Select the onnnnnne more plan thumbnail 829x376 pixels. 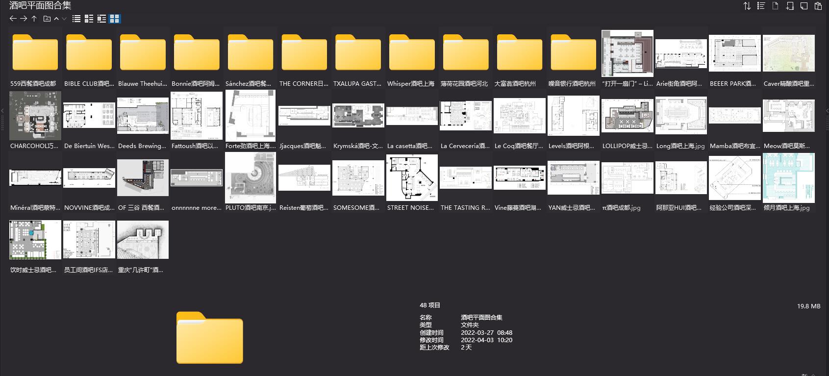[197, 177]
